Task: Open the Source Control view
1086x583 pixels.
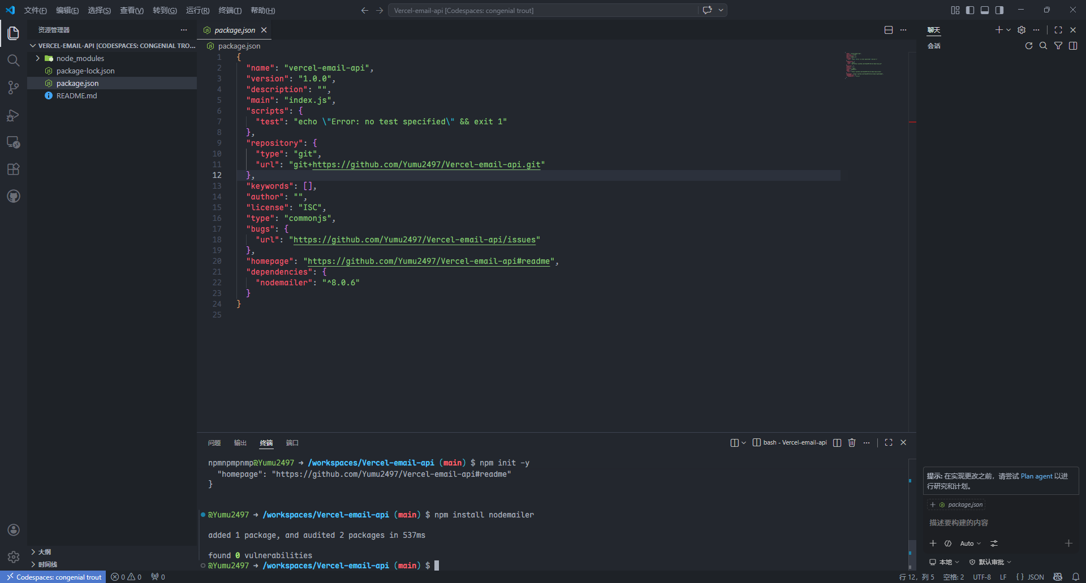Action: click(x=14, y=88)
